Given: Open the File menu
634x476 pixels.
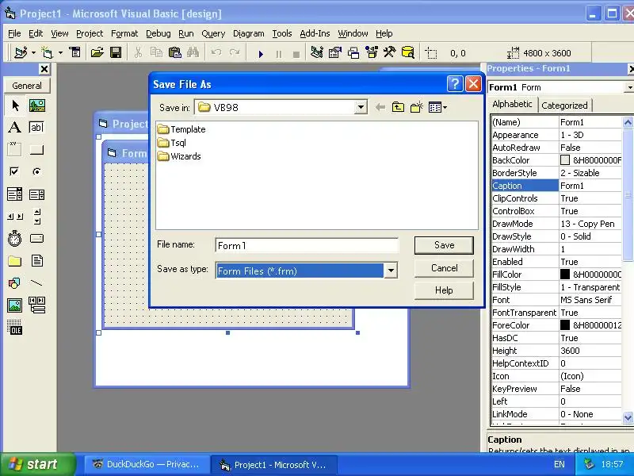Looking at the screenshot, I should 14,33.
